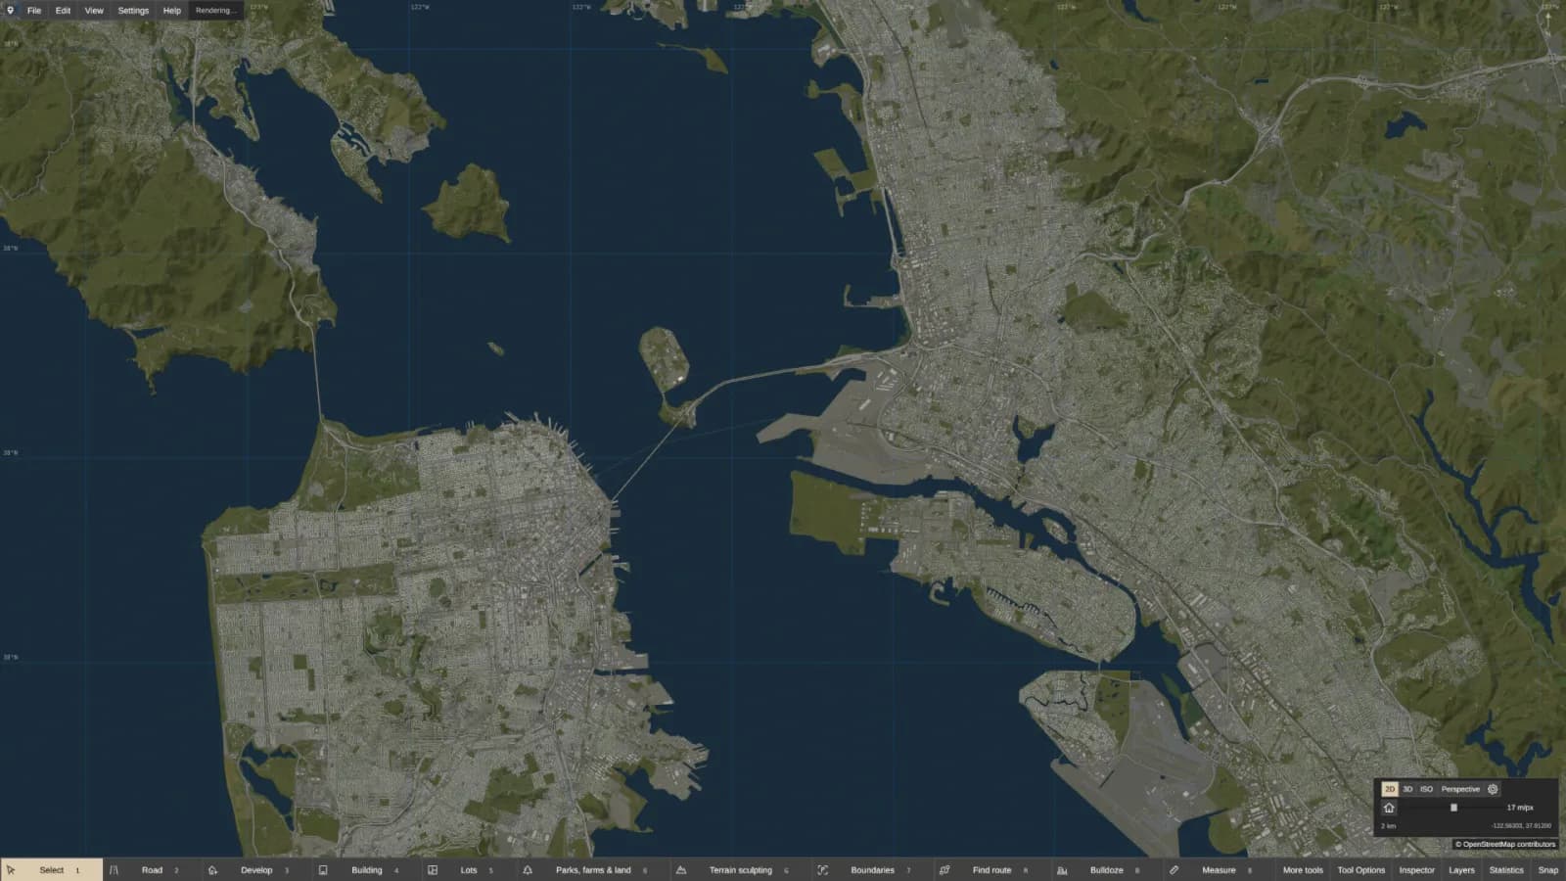Viewport: 1566px width, 881px height.
Task: Switch to 3D view mode
Action: point(1407,789)
